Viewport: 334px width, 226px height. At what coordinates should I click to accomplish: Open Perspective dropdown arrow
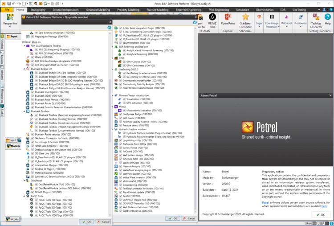click(x=10, y=27)
